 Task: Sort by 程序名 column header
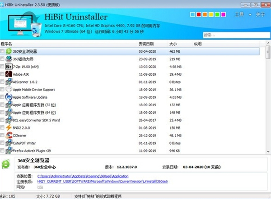pos(69,44)
